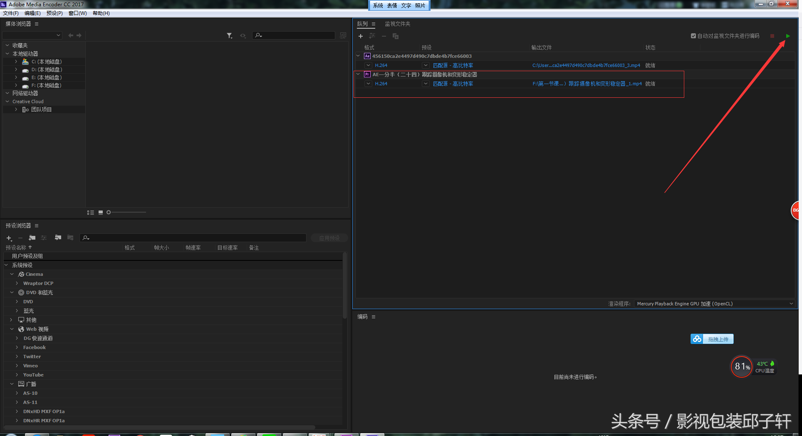Open the filter funnel icon in media browser

coord(229,36)
